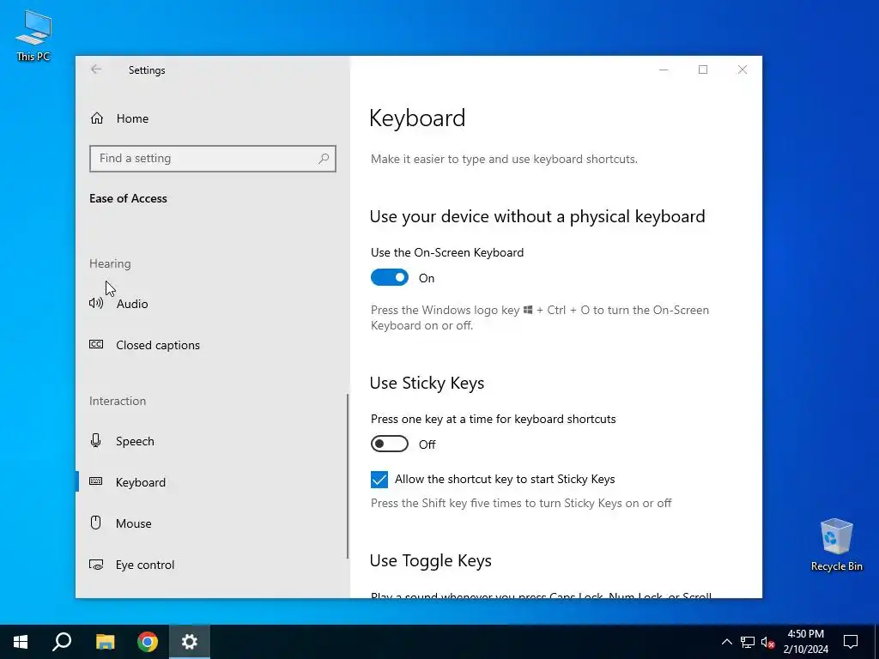Click the speaker icon beside Audio

tap(96, 303)
